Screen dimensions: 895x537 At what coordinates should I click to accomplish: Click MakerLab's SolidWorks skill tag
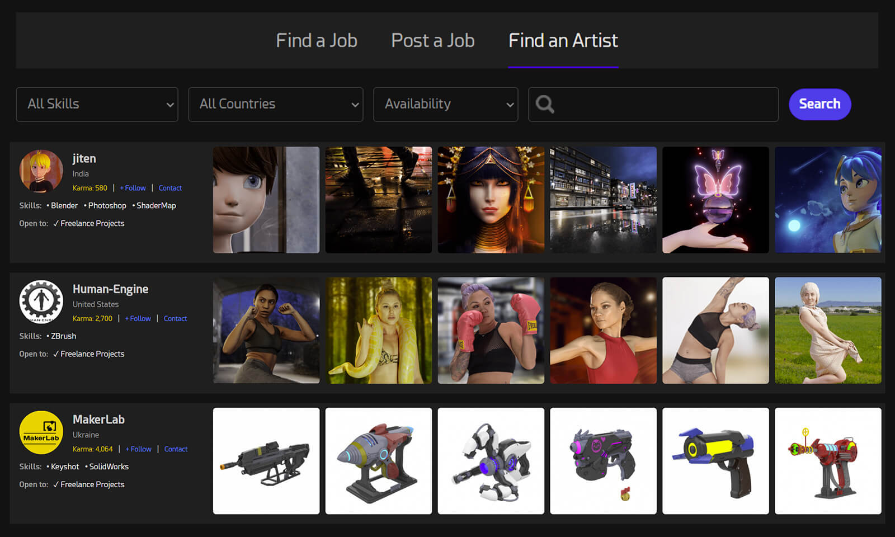tap(109, 467)
